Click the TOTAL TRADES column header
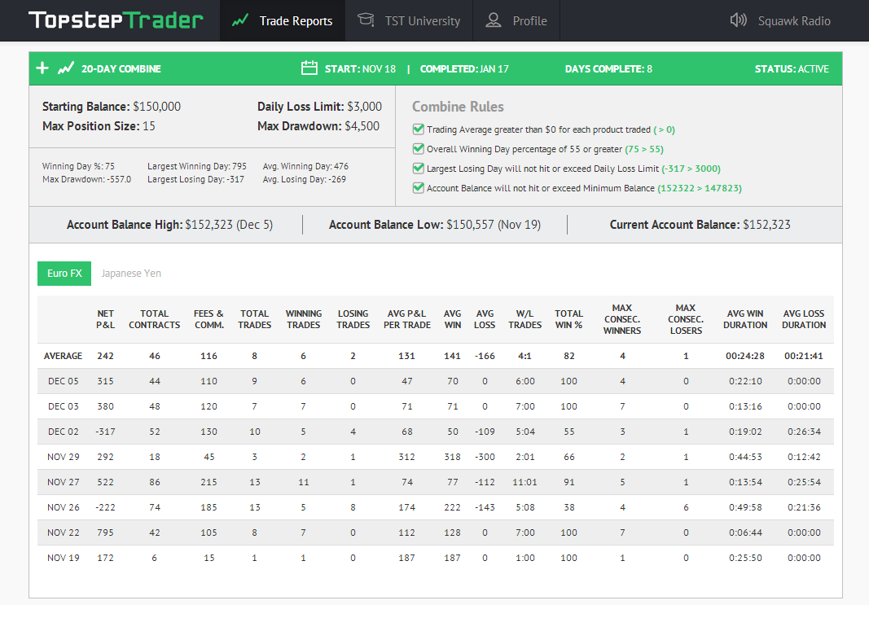The height and width of the screenshot is (618, 869). pos(254,319)
